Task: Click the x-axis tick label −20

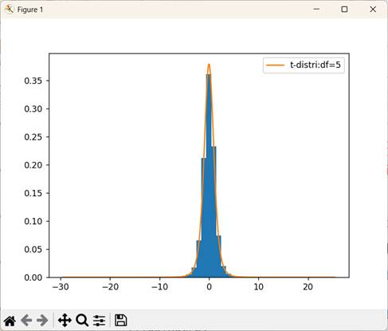Action: point(110,287)
